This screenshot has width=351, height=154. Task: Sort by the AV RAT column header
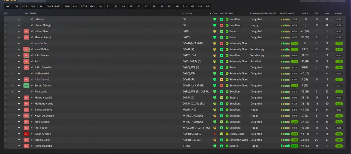pyautogui.click(x=339, y=13)
